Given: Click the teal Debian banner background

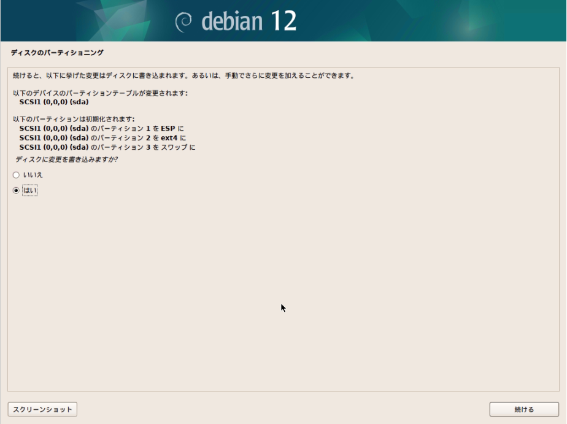Looking at the screenshot, I should coord(430,20).
